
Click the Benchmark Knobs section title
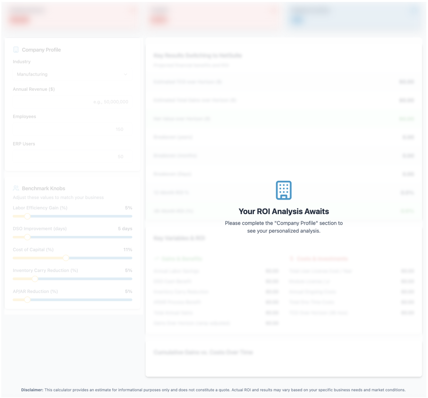[43, 188]
